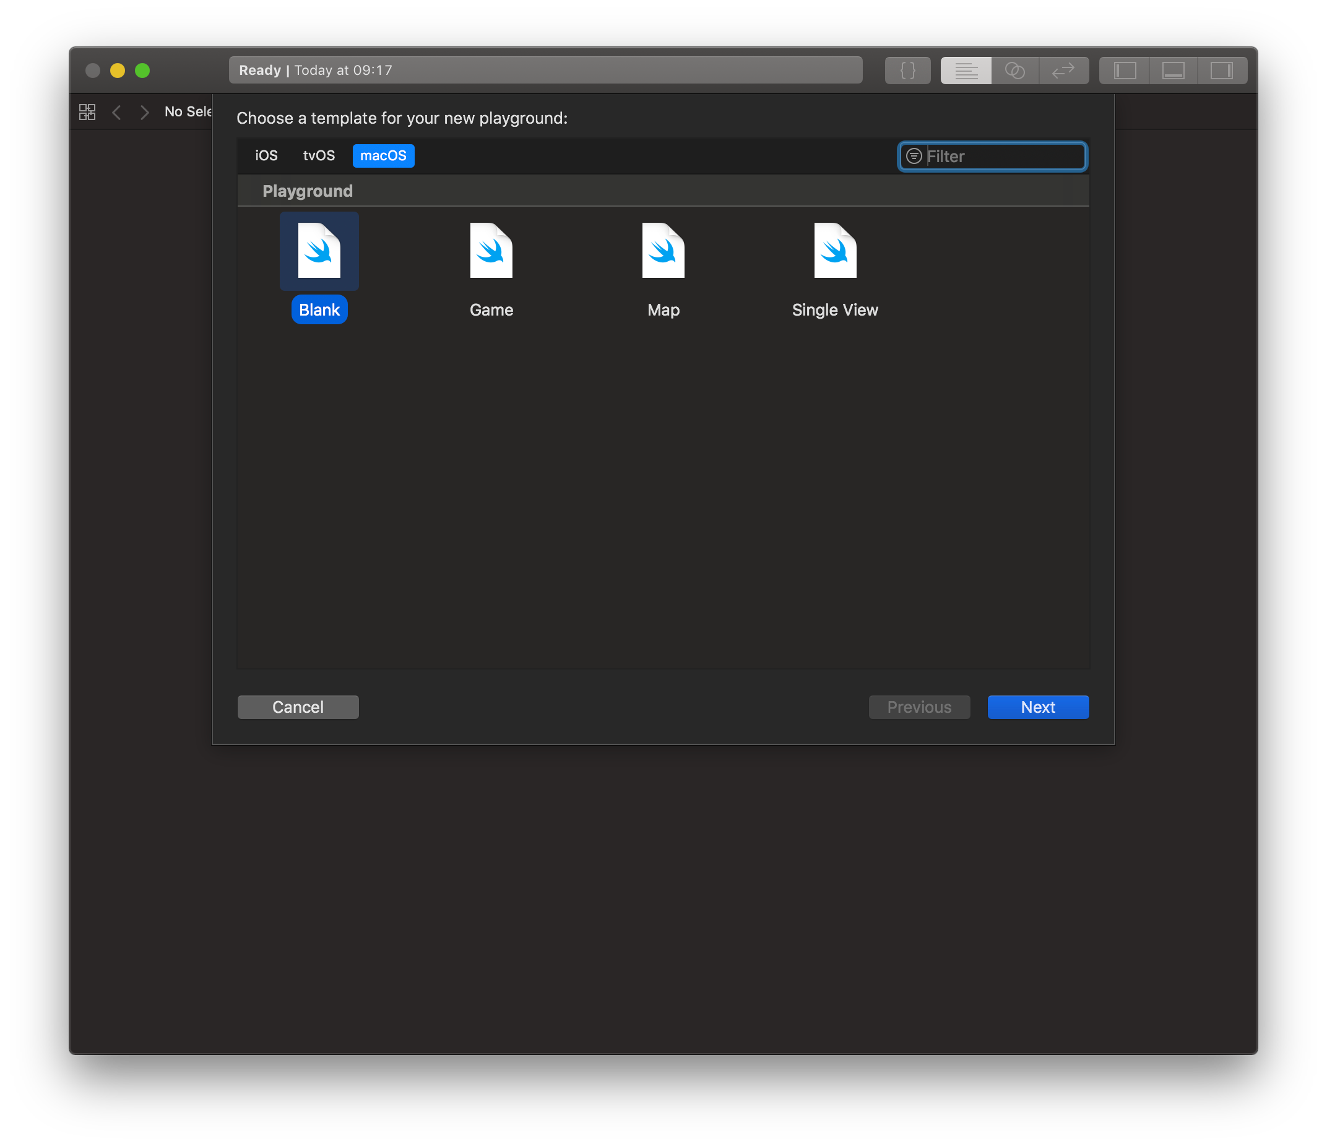Select the macOS platform toggle
The image size is (1327, 1146).
point(383,155)
